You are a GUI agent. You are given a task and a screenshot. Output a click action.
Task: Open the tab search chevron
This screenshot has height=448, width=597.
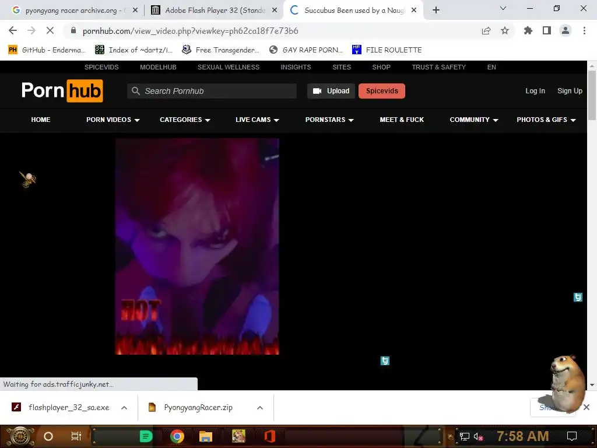coord(503,8)
